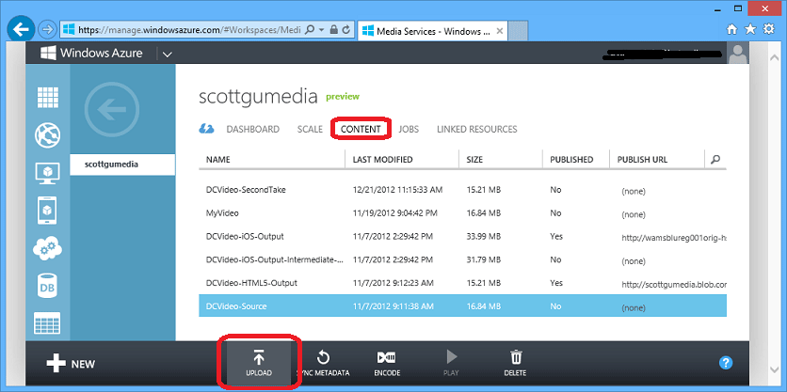Click the wamsblureg001orig publish URL
This screenshot has height=392, width=787.
click(x=674, y=238)
